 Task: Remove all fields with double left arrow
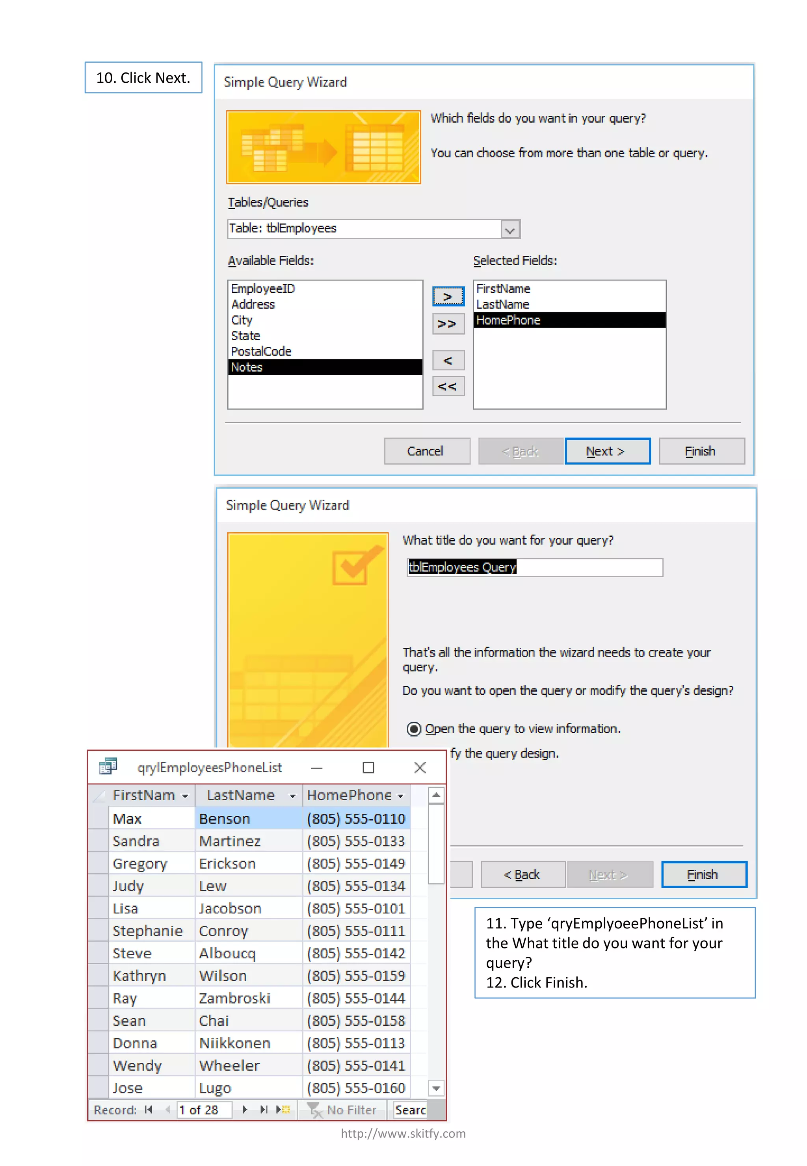click(x=448, y=387)
